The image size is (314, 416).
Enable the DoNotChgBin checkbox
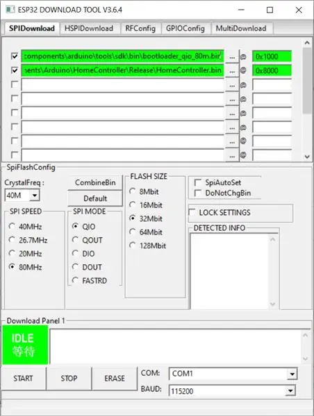(197, 193)
